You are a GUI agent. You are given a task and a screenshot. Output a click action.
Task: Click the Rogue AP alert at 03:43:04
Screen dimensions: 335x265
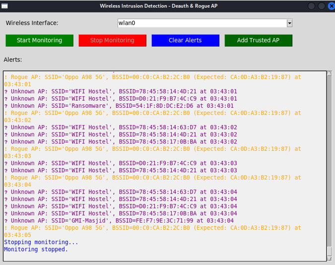pos(152,181)
